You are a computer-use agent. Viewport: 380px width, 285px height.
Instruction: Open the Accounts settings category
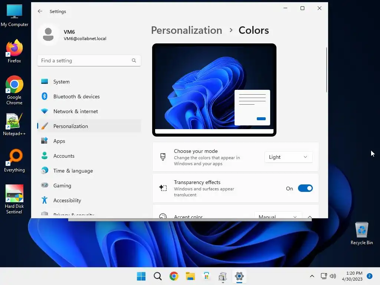pyautogui.click(x=89, y=156)
